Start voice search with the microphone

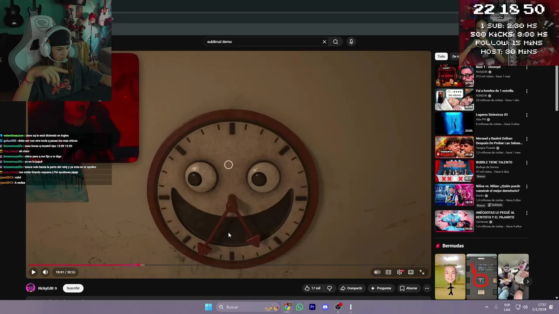coord(351,42)
